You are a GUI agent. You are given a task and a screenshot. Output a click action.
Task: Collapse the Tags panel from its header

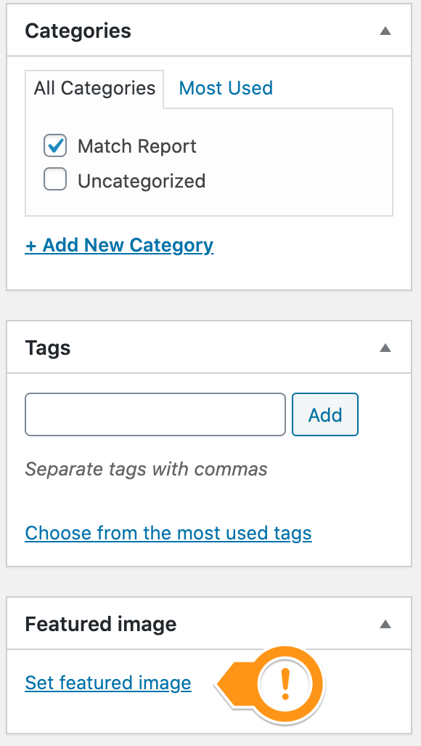(x=47, y=348)
